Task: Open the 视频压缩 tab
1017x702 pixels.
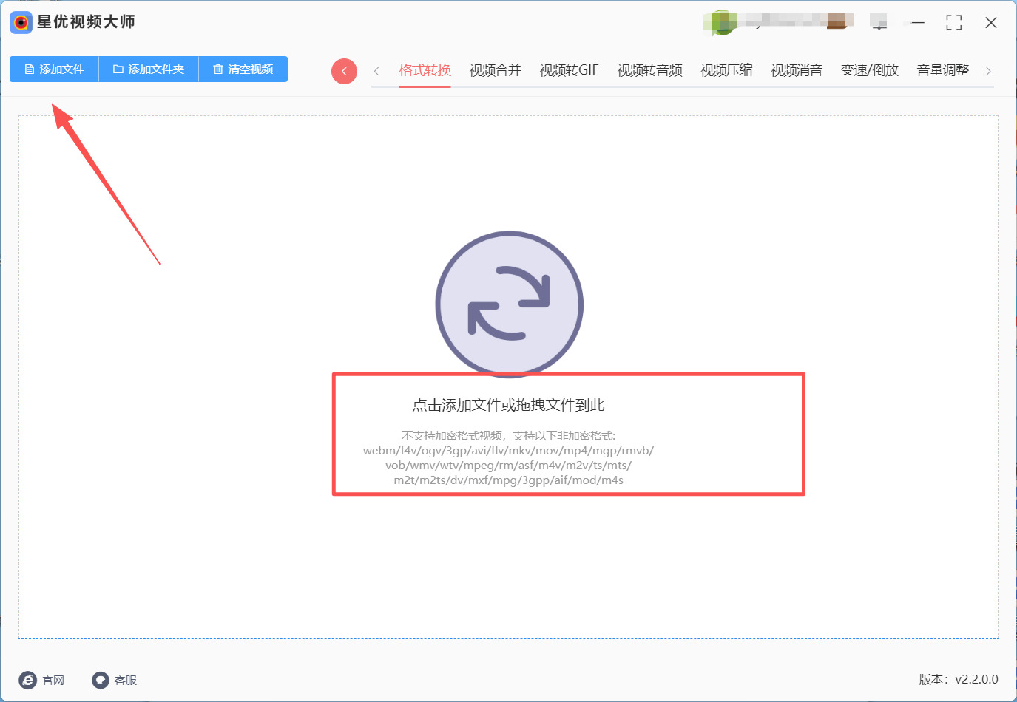Action: click(726, 70)
